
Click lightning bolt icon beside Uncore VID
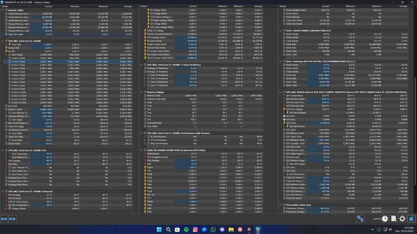coord(6,48)
